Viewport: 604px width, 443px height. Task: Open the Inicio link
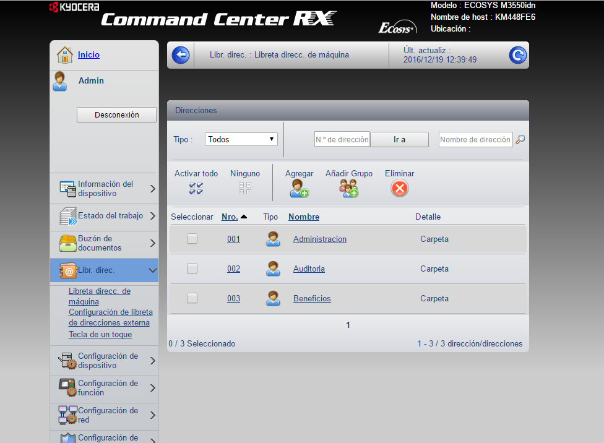(x=88, y=54)
